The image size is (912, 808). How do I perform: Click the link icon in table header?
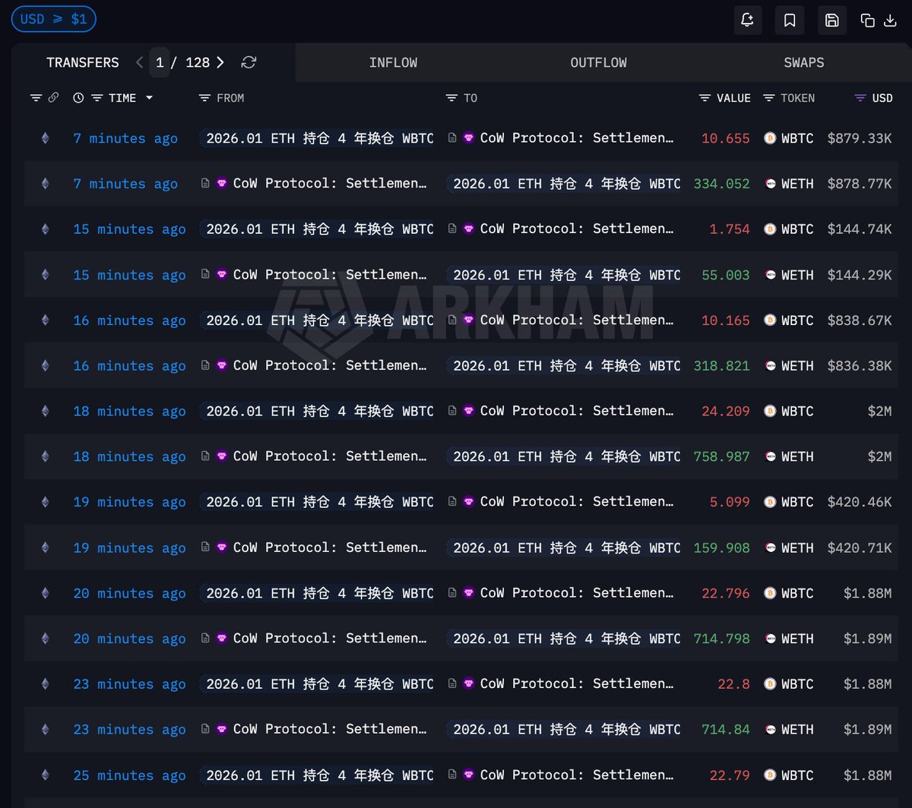53,98
